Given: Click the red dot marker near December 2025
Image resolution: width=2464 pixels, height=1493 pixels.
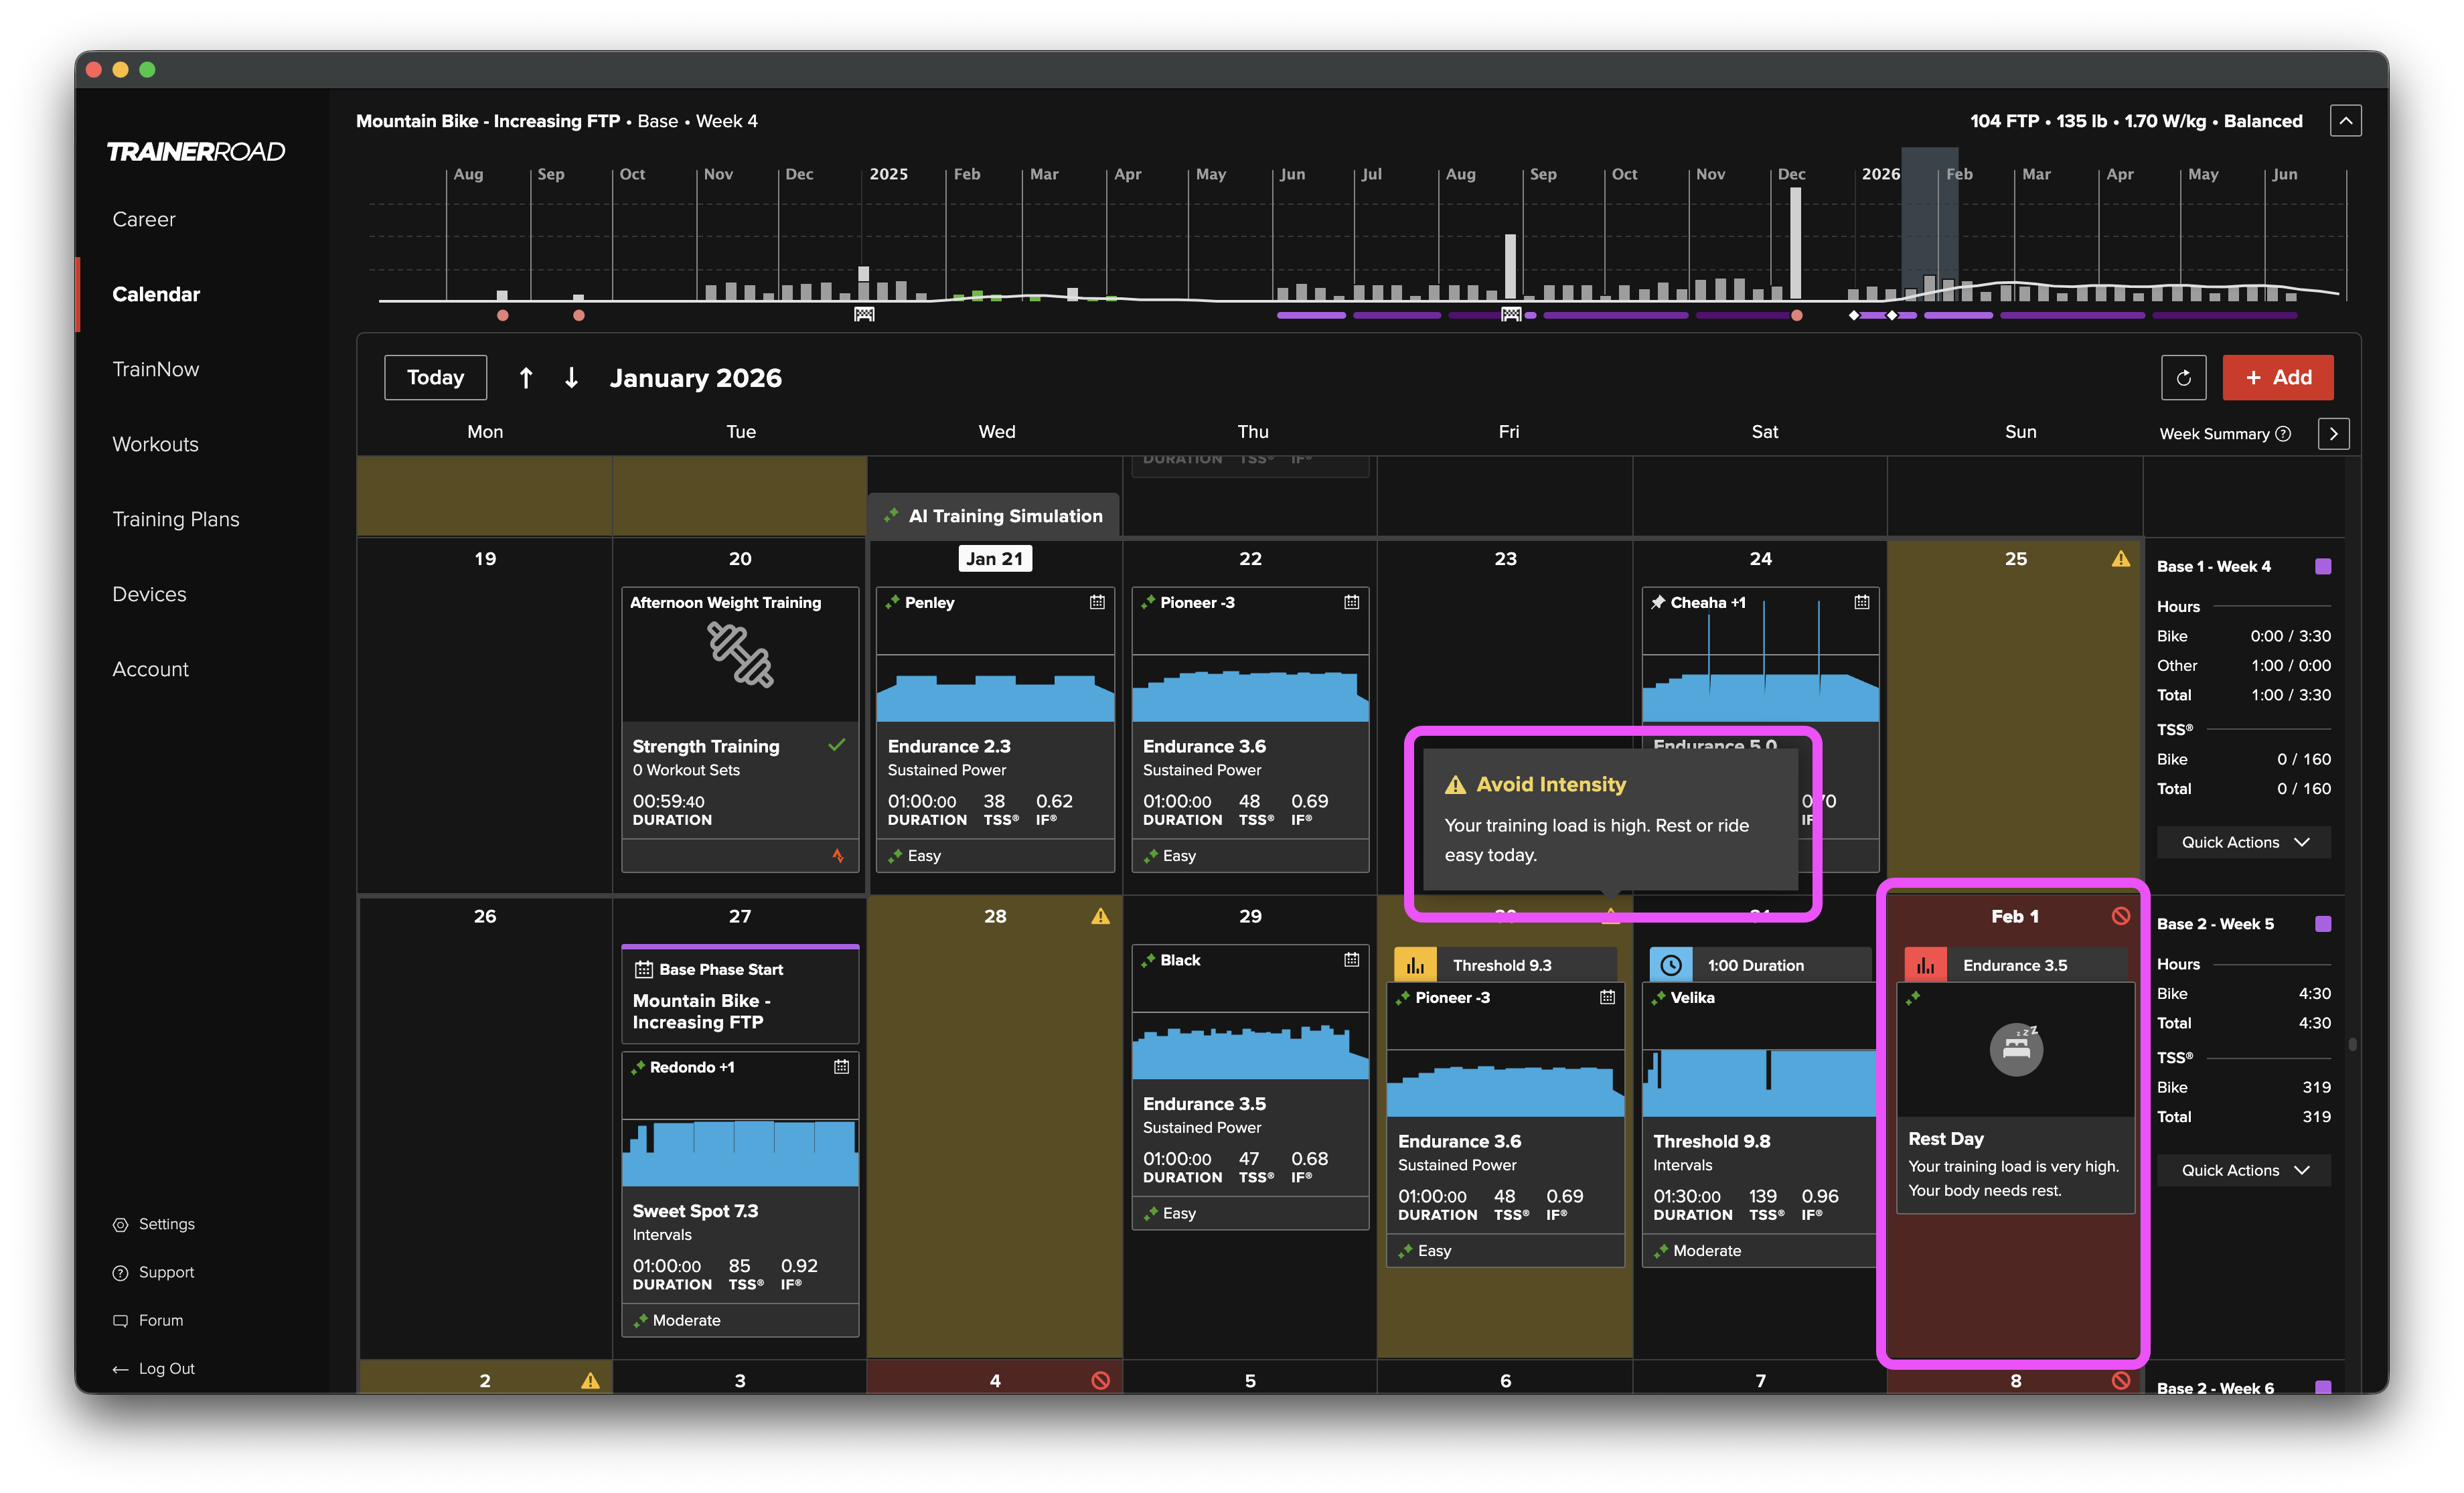Looking at the screenshot, I should (1797, 316).
